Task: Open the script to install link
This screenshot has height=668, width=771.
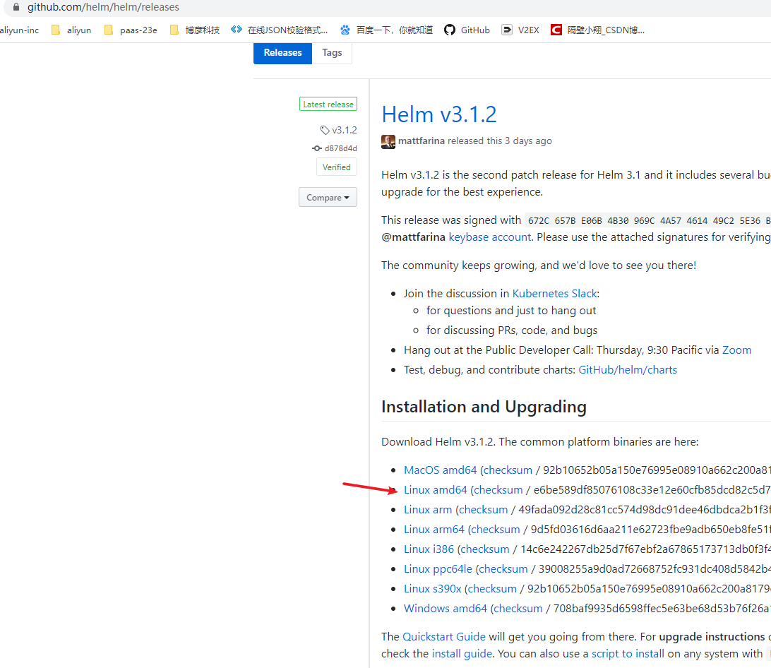Action: point(628,654)
